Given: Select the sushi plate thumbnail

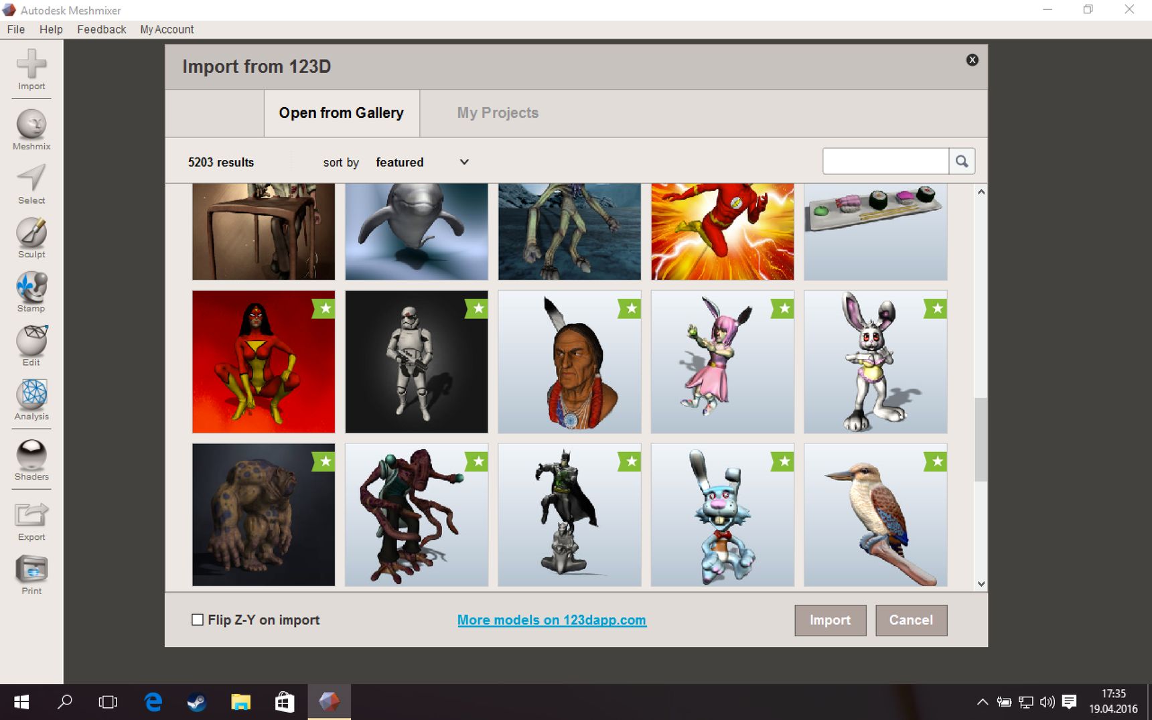Looking at the screenshot, I should click(x=875, y=232).
